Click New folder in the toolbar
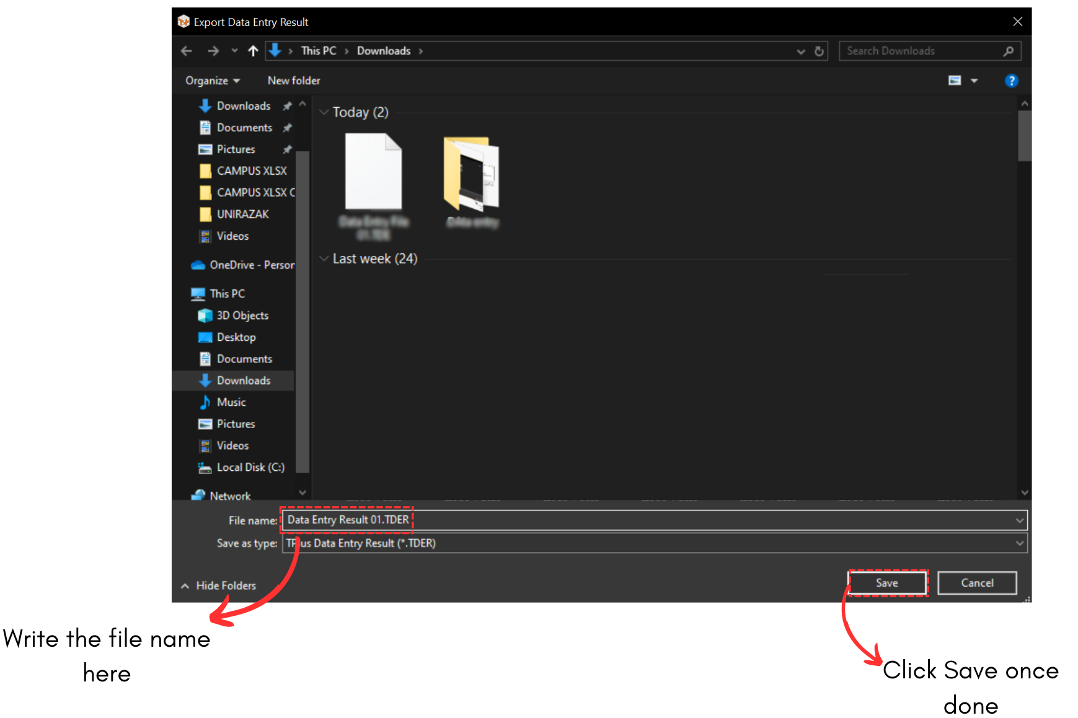This screenshot has height=718, width=1078. [x=294, y=81]
